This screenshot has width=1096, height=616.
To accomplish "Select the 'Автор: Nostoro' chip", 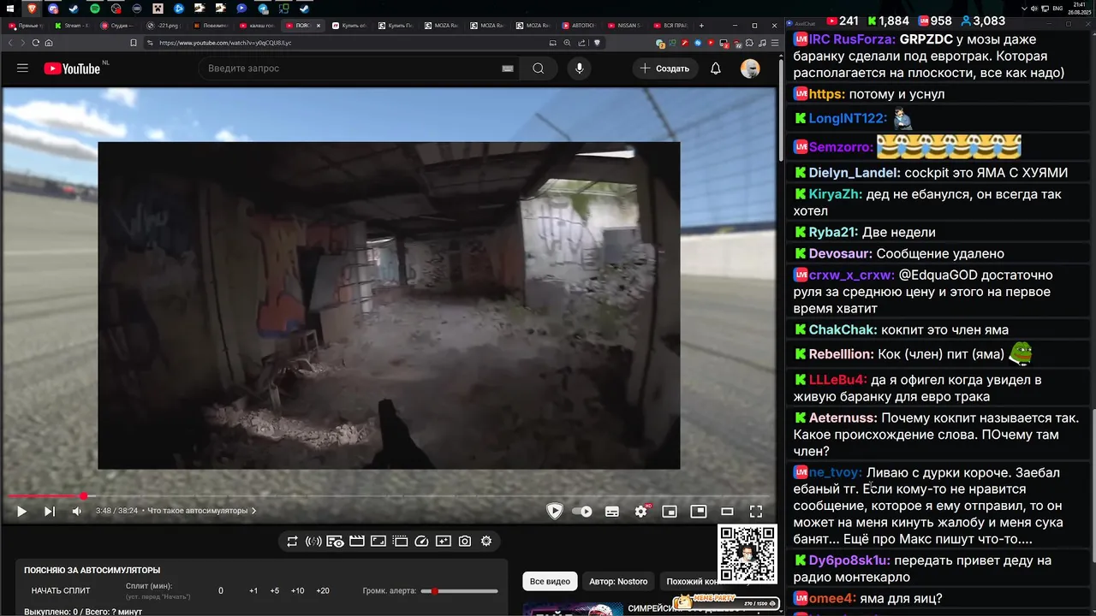I will click(x=618, y=582).
